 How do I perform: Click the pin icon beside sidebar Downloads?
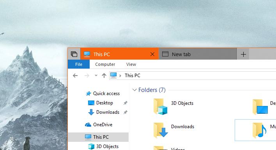[125, 112]
